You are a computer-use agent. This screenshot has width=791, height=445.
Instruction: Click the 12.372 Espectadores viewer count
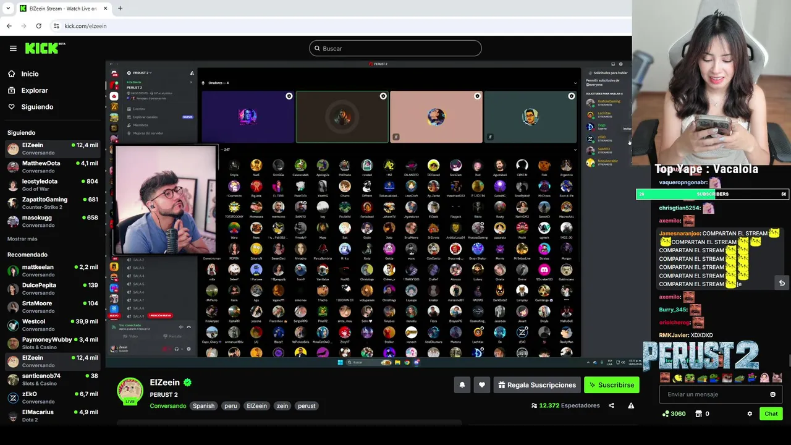coord(565,405)
